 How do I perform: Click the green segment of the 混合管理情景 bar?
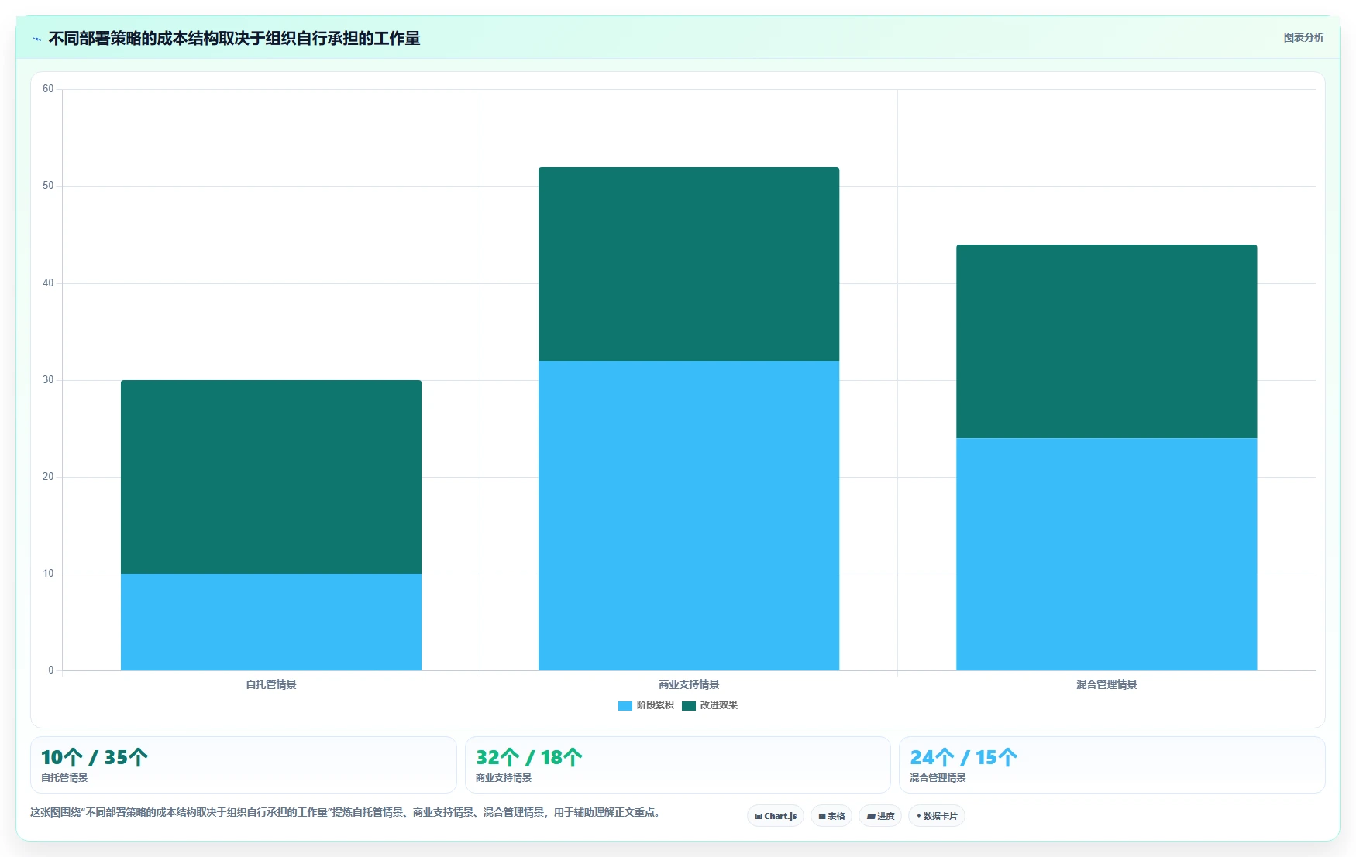tap(1106, 341)
